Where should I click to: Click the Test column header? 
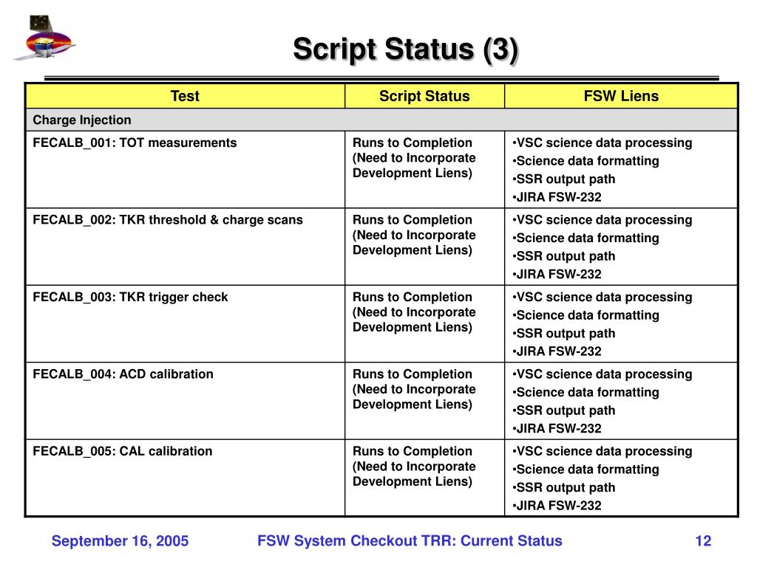185,96
